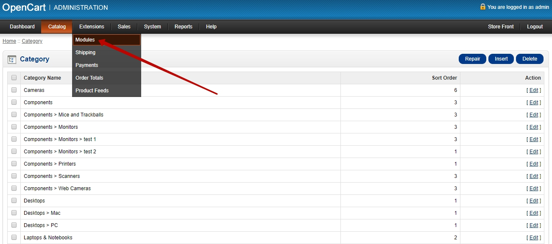The height and width of the screenshot is (244, 552).
Task: Edit the Components > Scanners category
Action: (x=534, y=176)
